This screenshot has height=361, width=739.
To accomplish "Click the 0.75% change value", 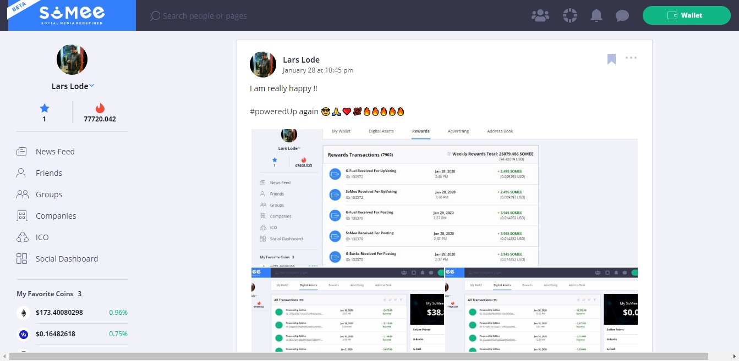I will (x=118, y=334).
